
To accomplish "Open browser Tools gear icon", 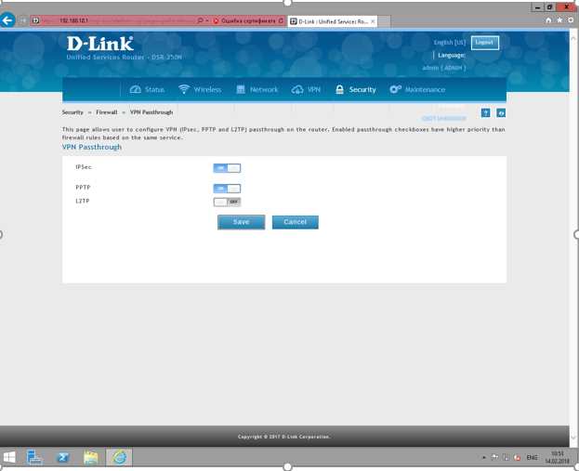I will pyautogui.click(x=571, y=20).
